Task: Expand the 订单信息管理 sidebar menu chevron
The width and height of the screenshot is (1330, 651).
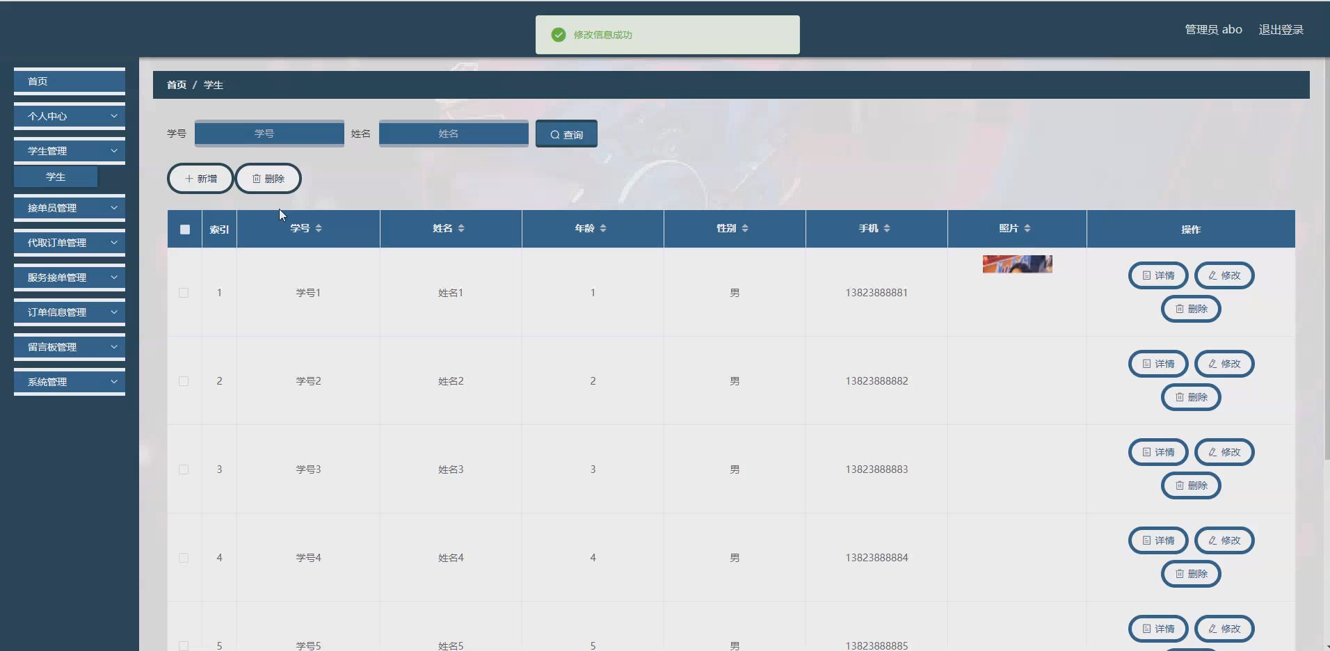Action: click(114, 312)
